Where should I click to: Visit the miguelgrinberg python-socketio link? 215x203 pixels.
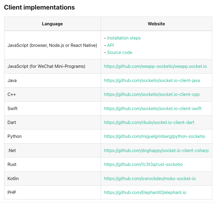pos(155,136)
